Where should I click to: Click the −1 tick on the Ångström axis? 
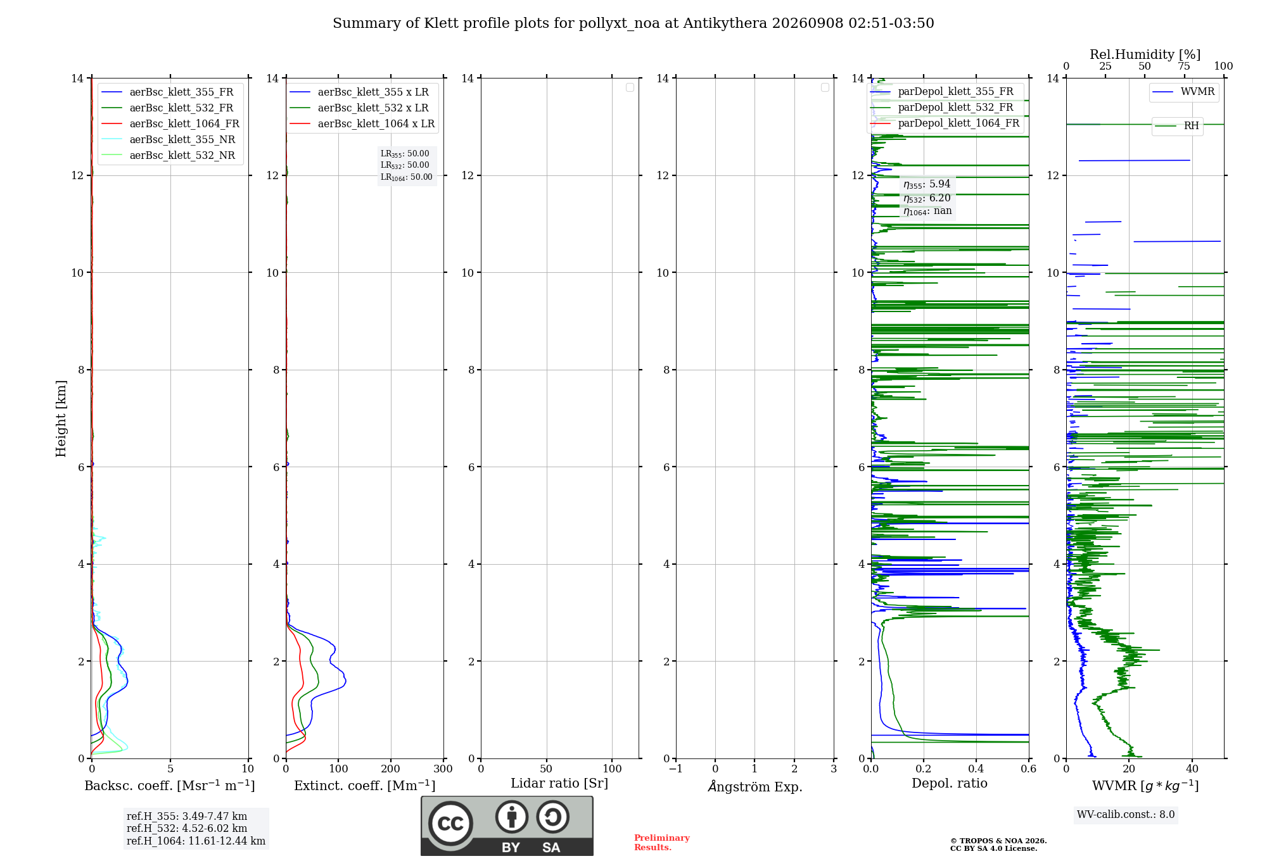coord(675,769)
